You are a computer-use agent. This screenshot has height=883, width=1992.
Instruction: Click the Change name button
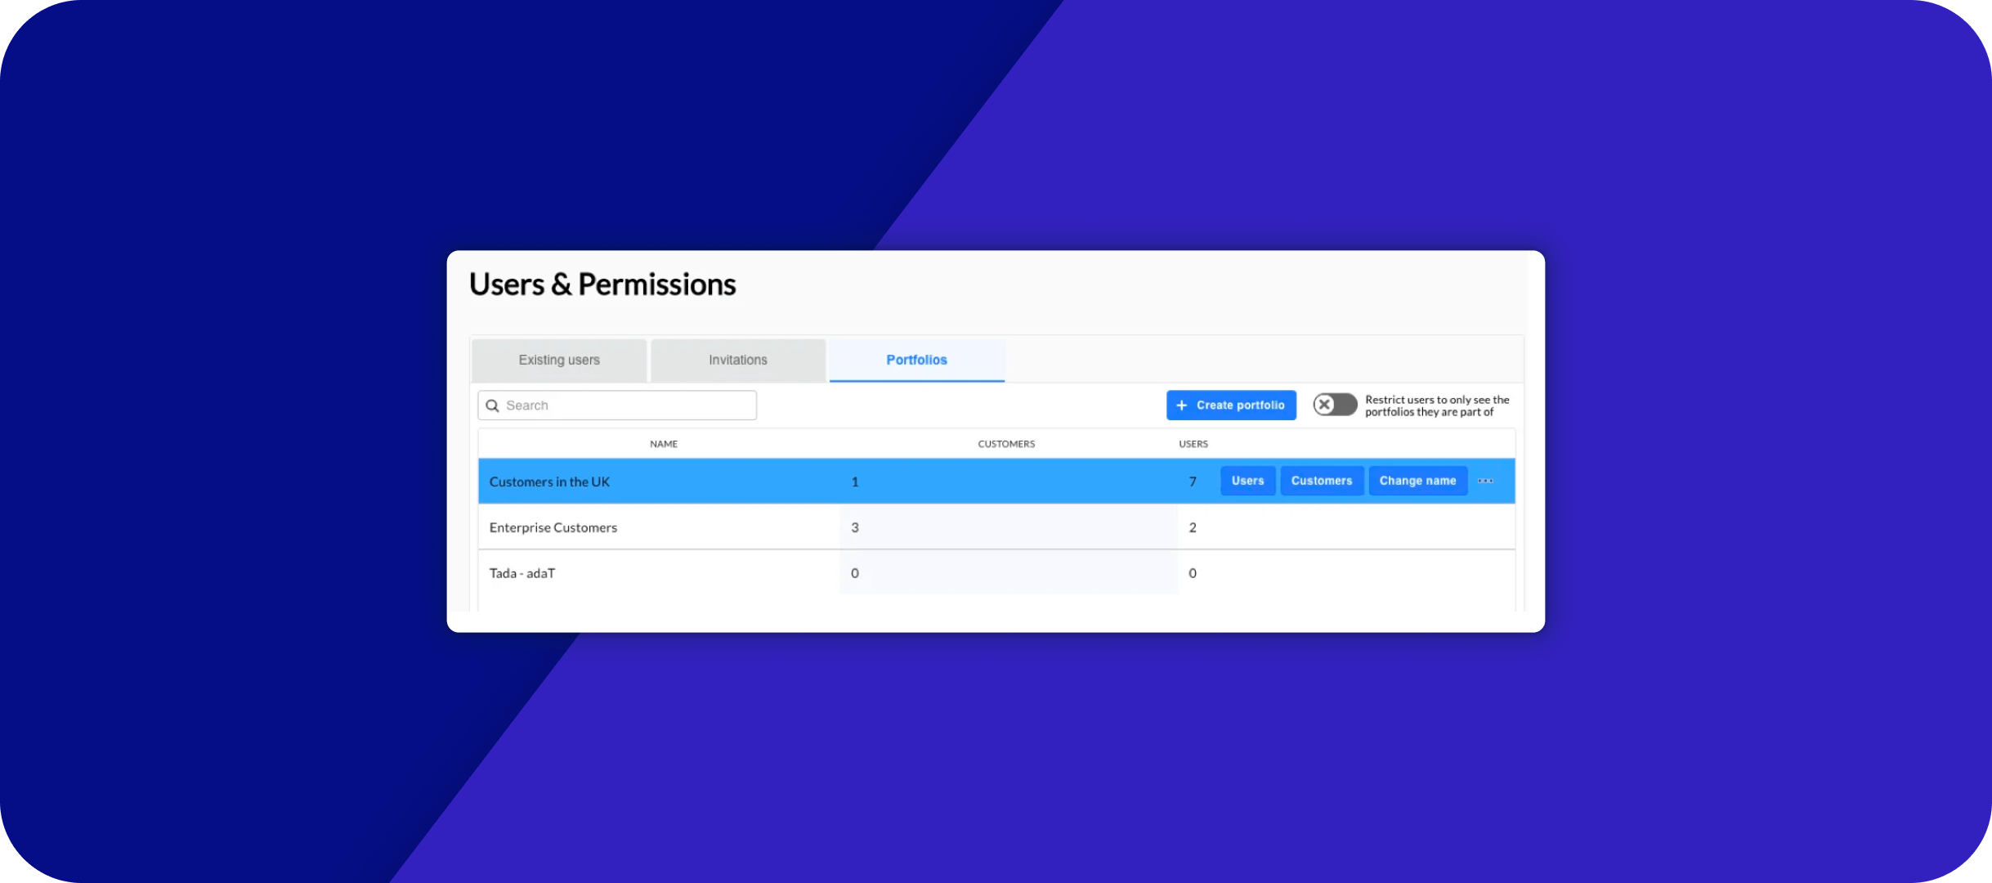[1417, 481]
